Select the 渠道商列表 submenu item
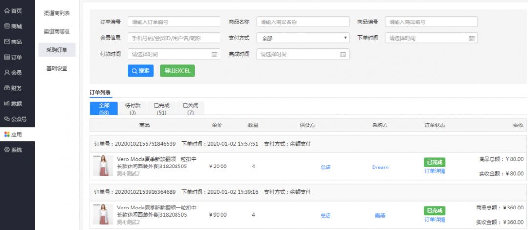Viewport: 528px width, 230px height. [57, 13]
